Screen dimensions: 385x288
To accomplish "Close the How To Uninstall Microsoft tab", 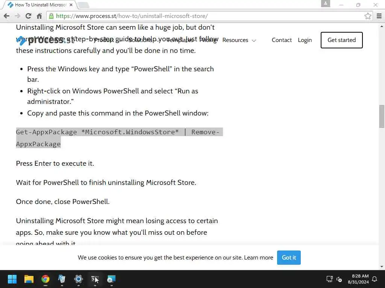I will click(x=71, y=4).
